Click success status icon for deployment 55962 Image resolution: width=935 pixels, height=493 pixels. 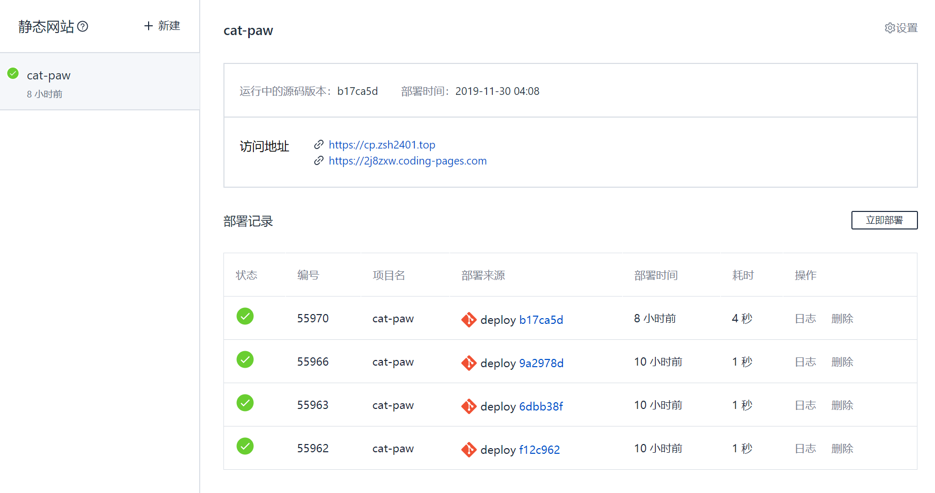[245, 446]
